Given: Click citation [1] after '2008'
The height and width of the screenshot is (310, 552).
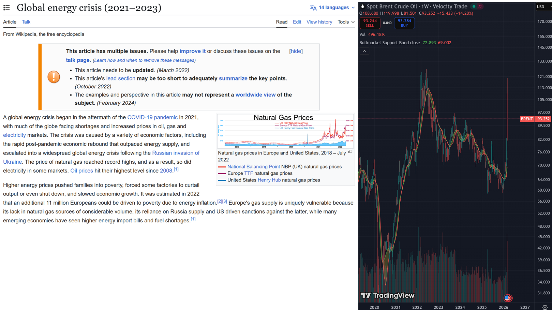Looking at the screenshot, I should pyautogui.click(x=176, y=169).
